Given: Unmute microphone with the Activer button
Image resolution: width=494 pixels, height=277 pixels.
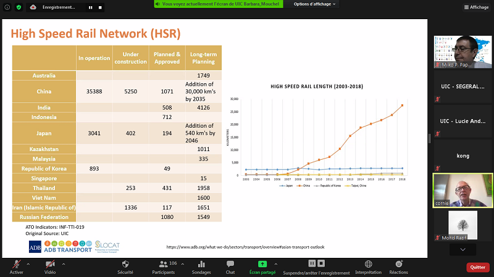Looking at the screenshot, I should pos(16,264).
